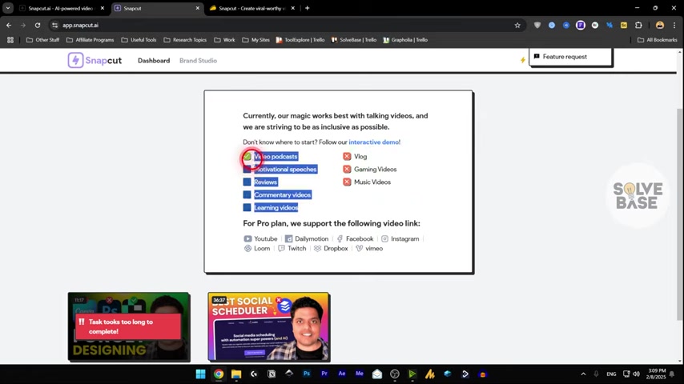Click the Motivational speeches text

pos(286,169)
